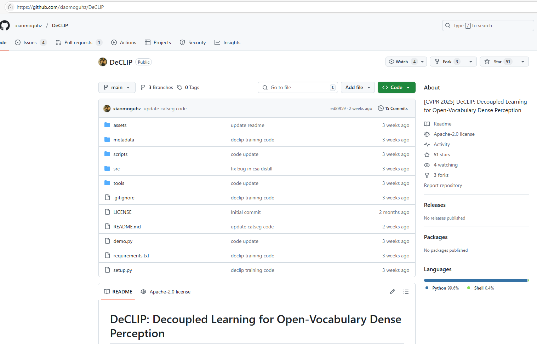This screenshot has width=537, height=344.
Task: Open 'update catseg code' latest commit message
Action: point(165,109)
